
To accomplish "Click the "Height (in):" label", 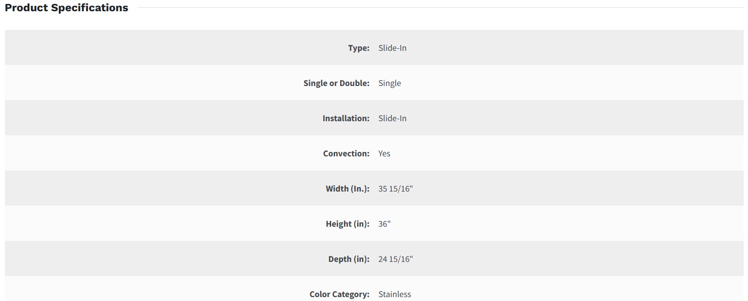I will point(347,224).
